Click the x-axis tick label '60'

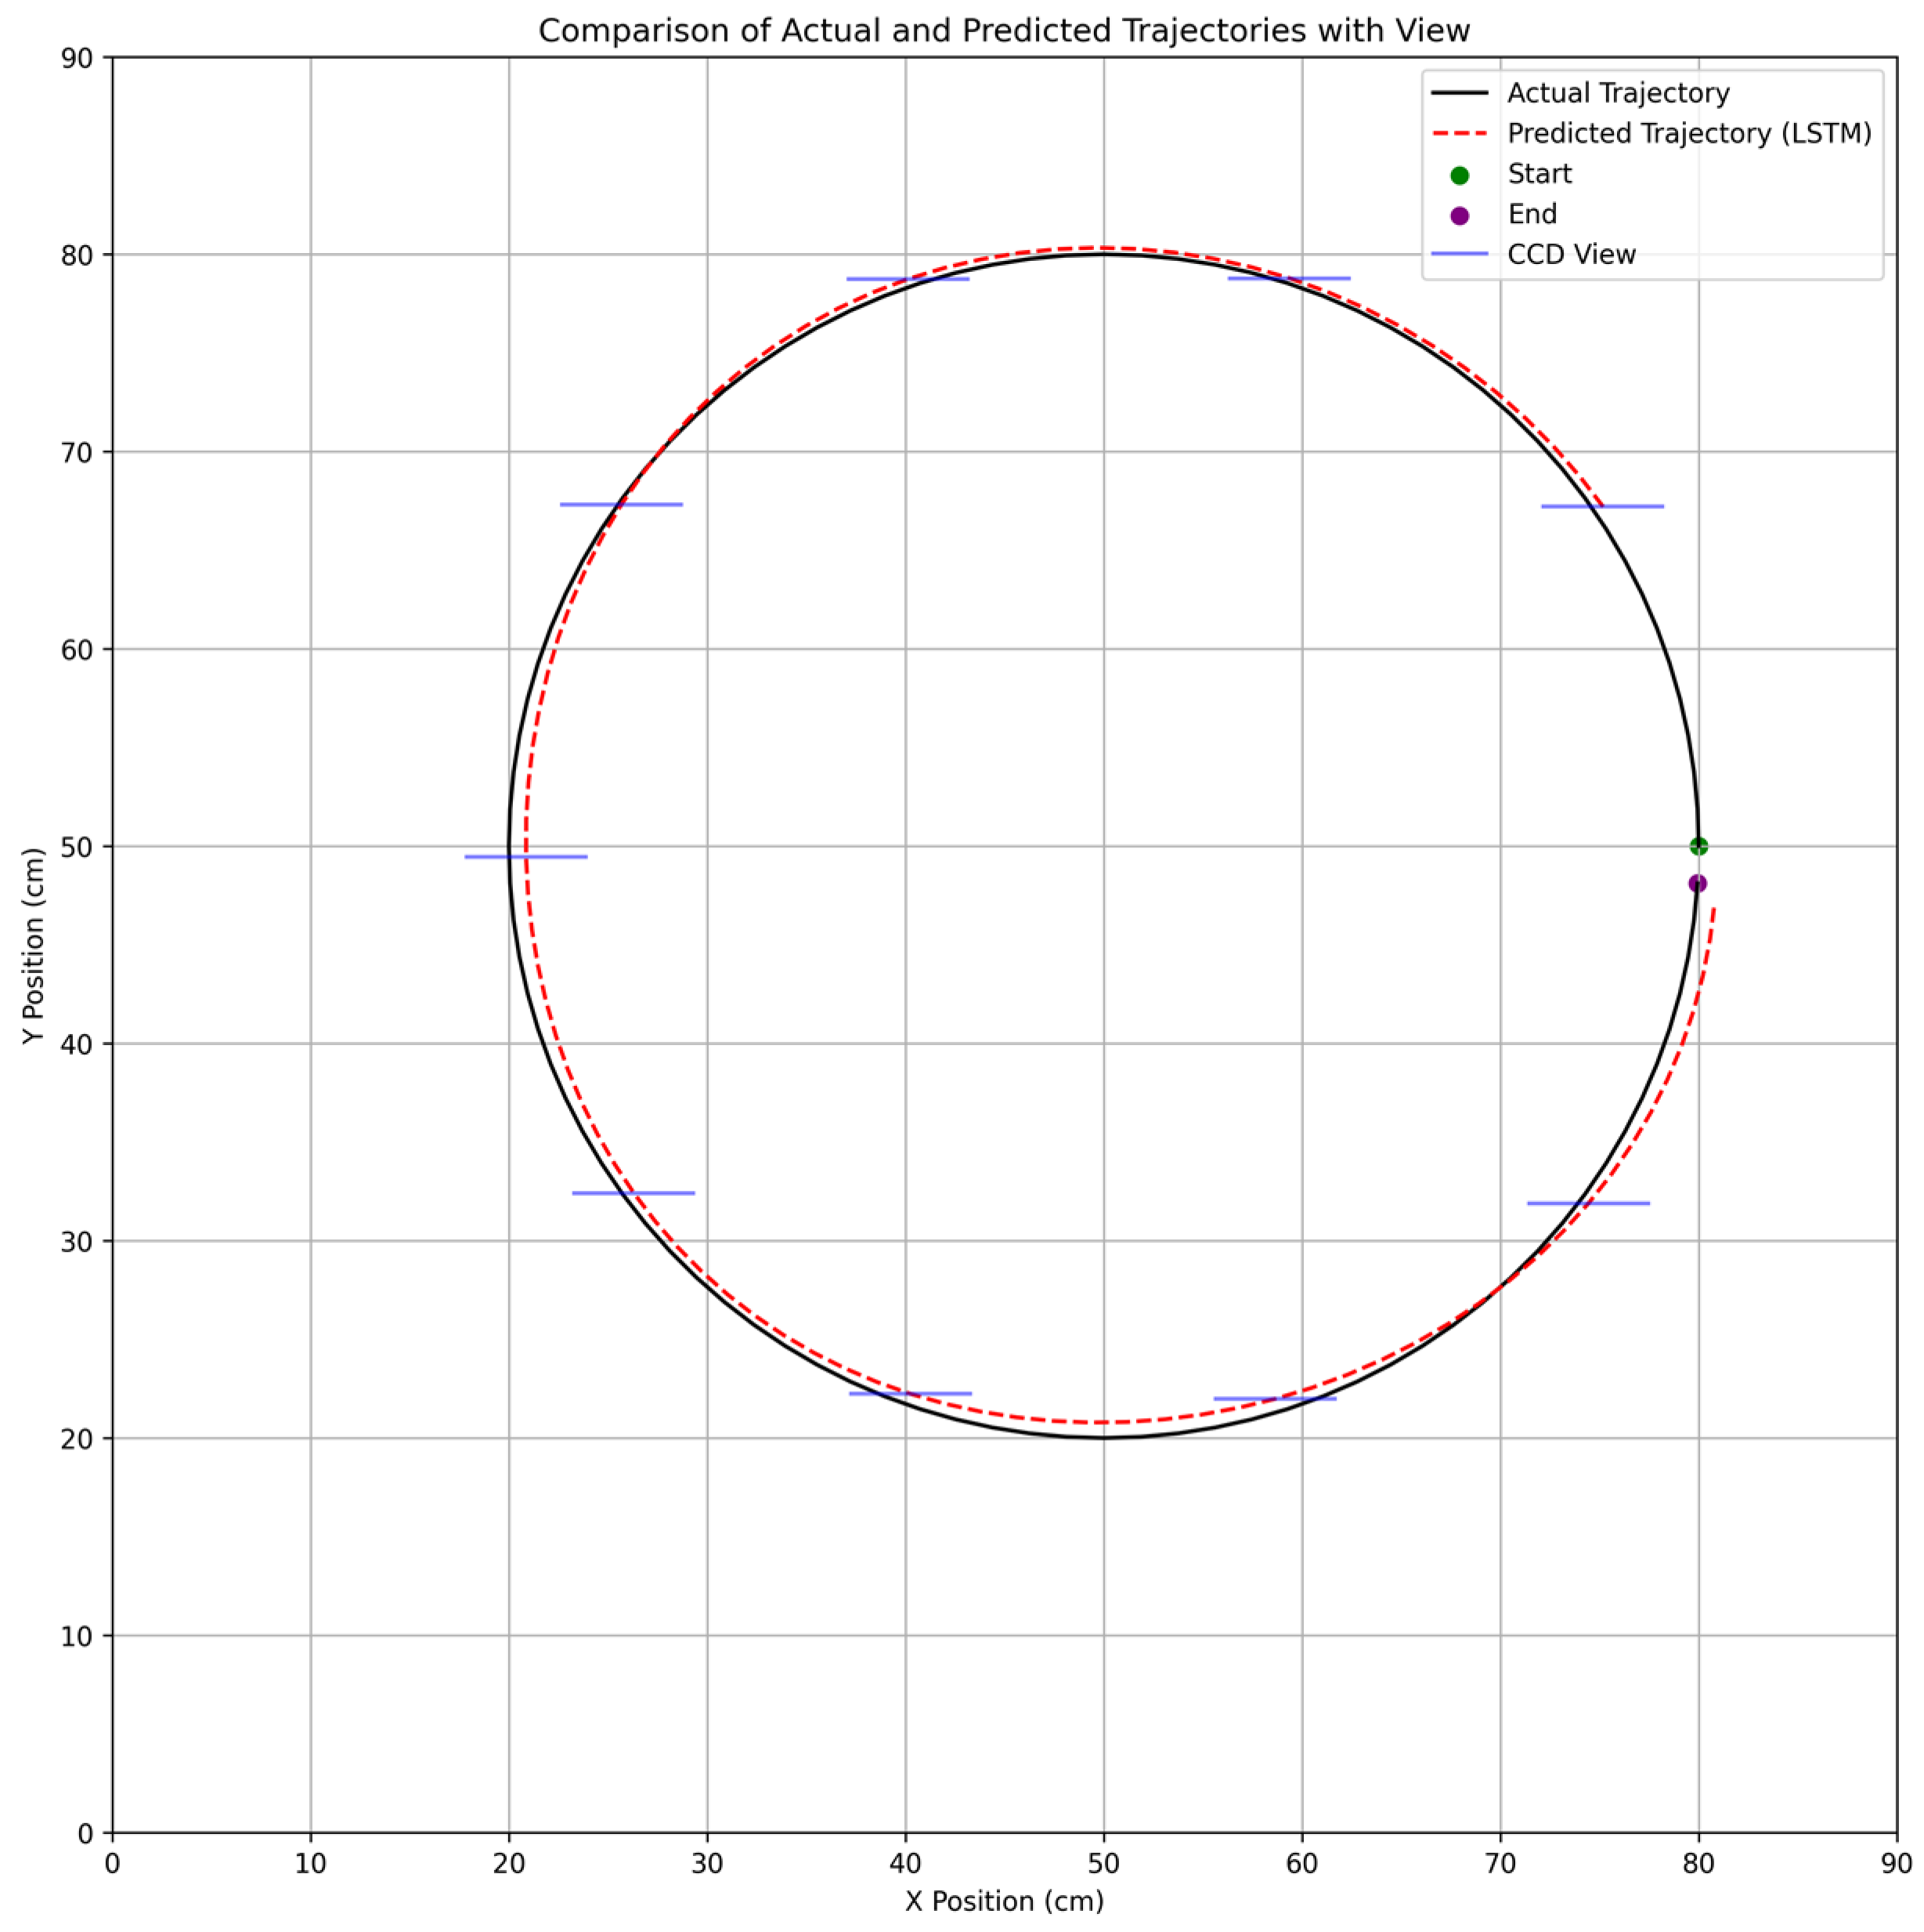(x=1302, y=1863)
